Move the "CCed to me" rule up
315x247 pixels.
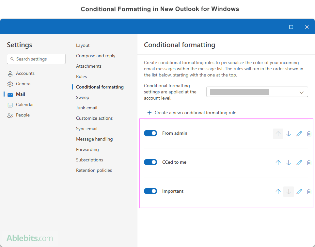tap(278, 162)
